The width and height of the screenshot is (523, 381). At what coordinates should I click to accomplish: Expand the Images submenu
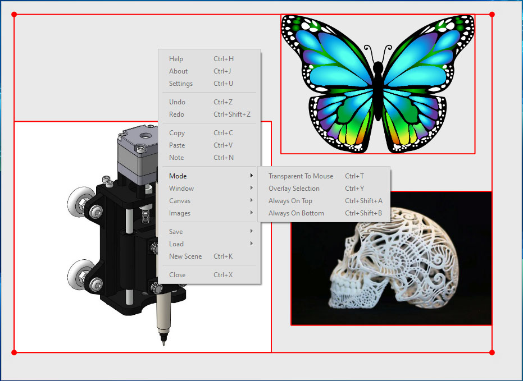[x=209, y=213]
